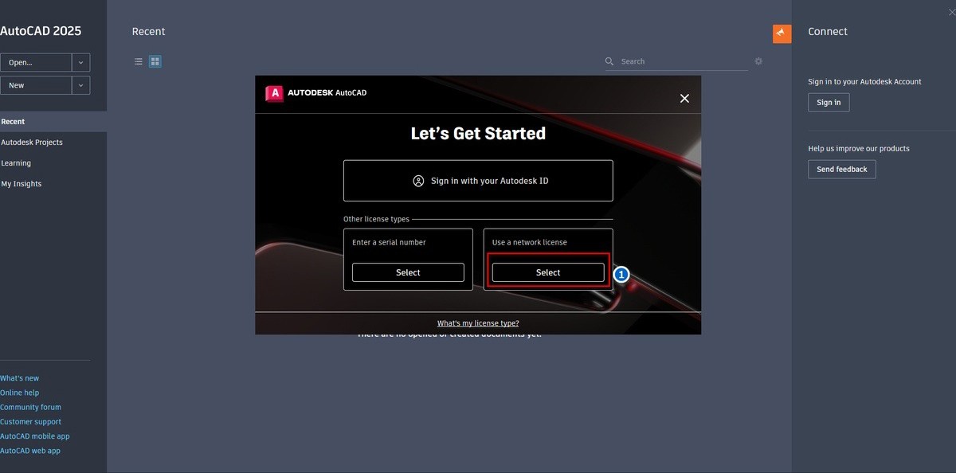This screenshot has height=473, width=956.
Task: Expand the Open button dropdown arrow
Action: (x=80, y=63)
